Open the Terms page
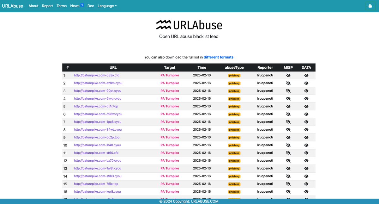 point(62,6)
